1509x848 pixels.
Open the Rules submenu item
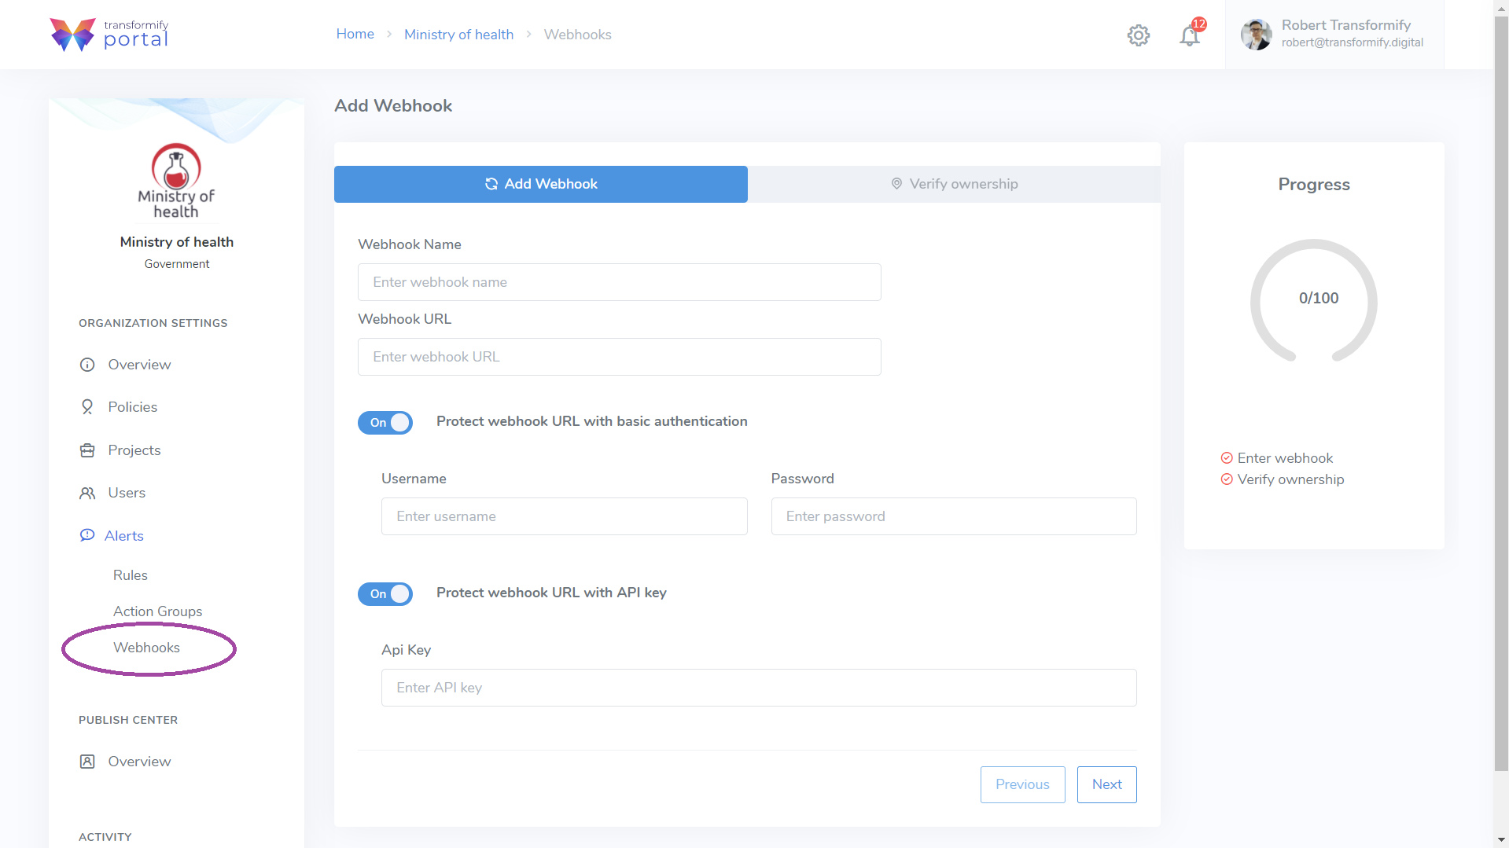tap(131, 575)
